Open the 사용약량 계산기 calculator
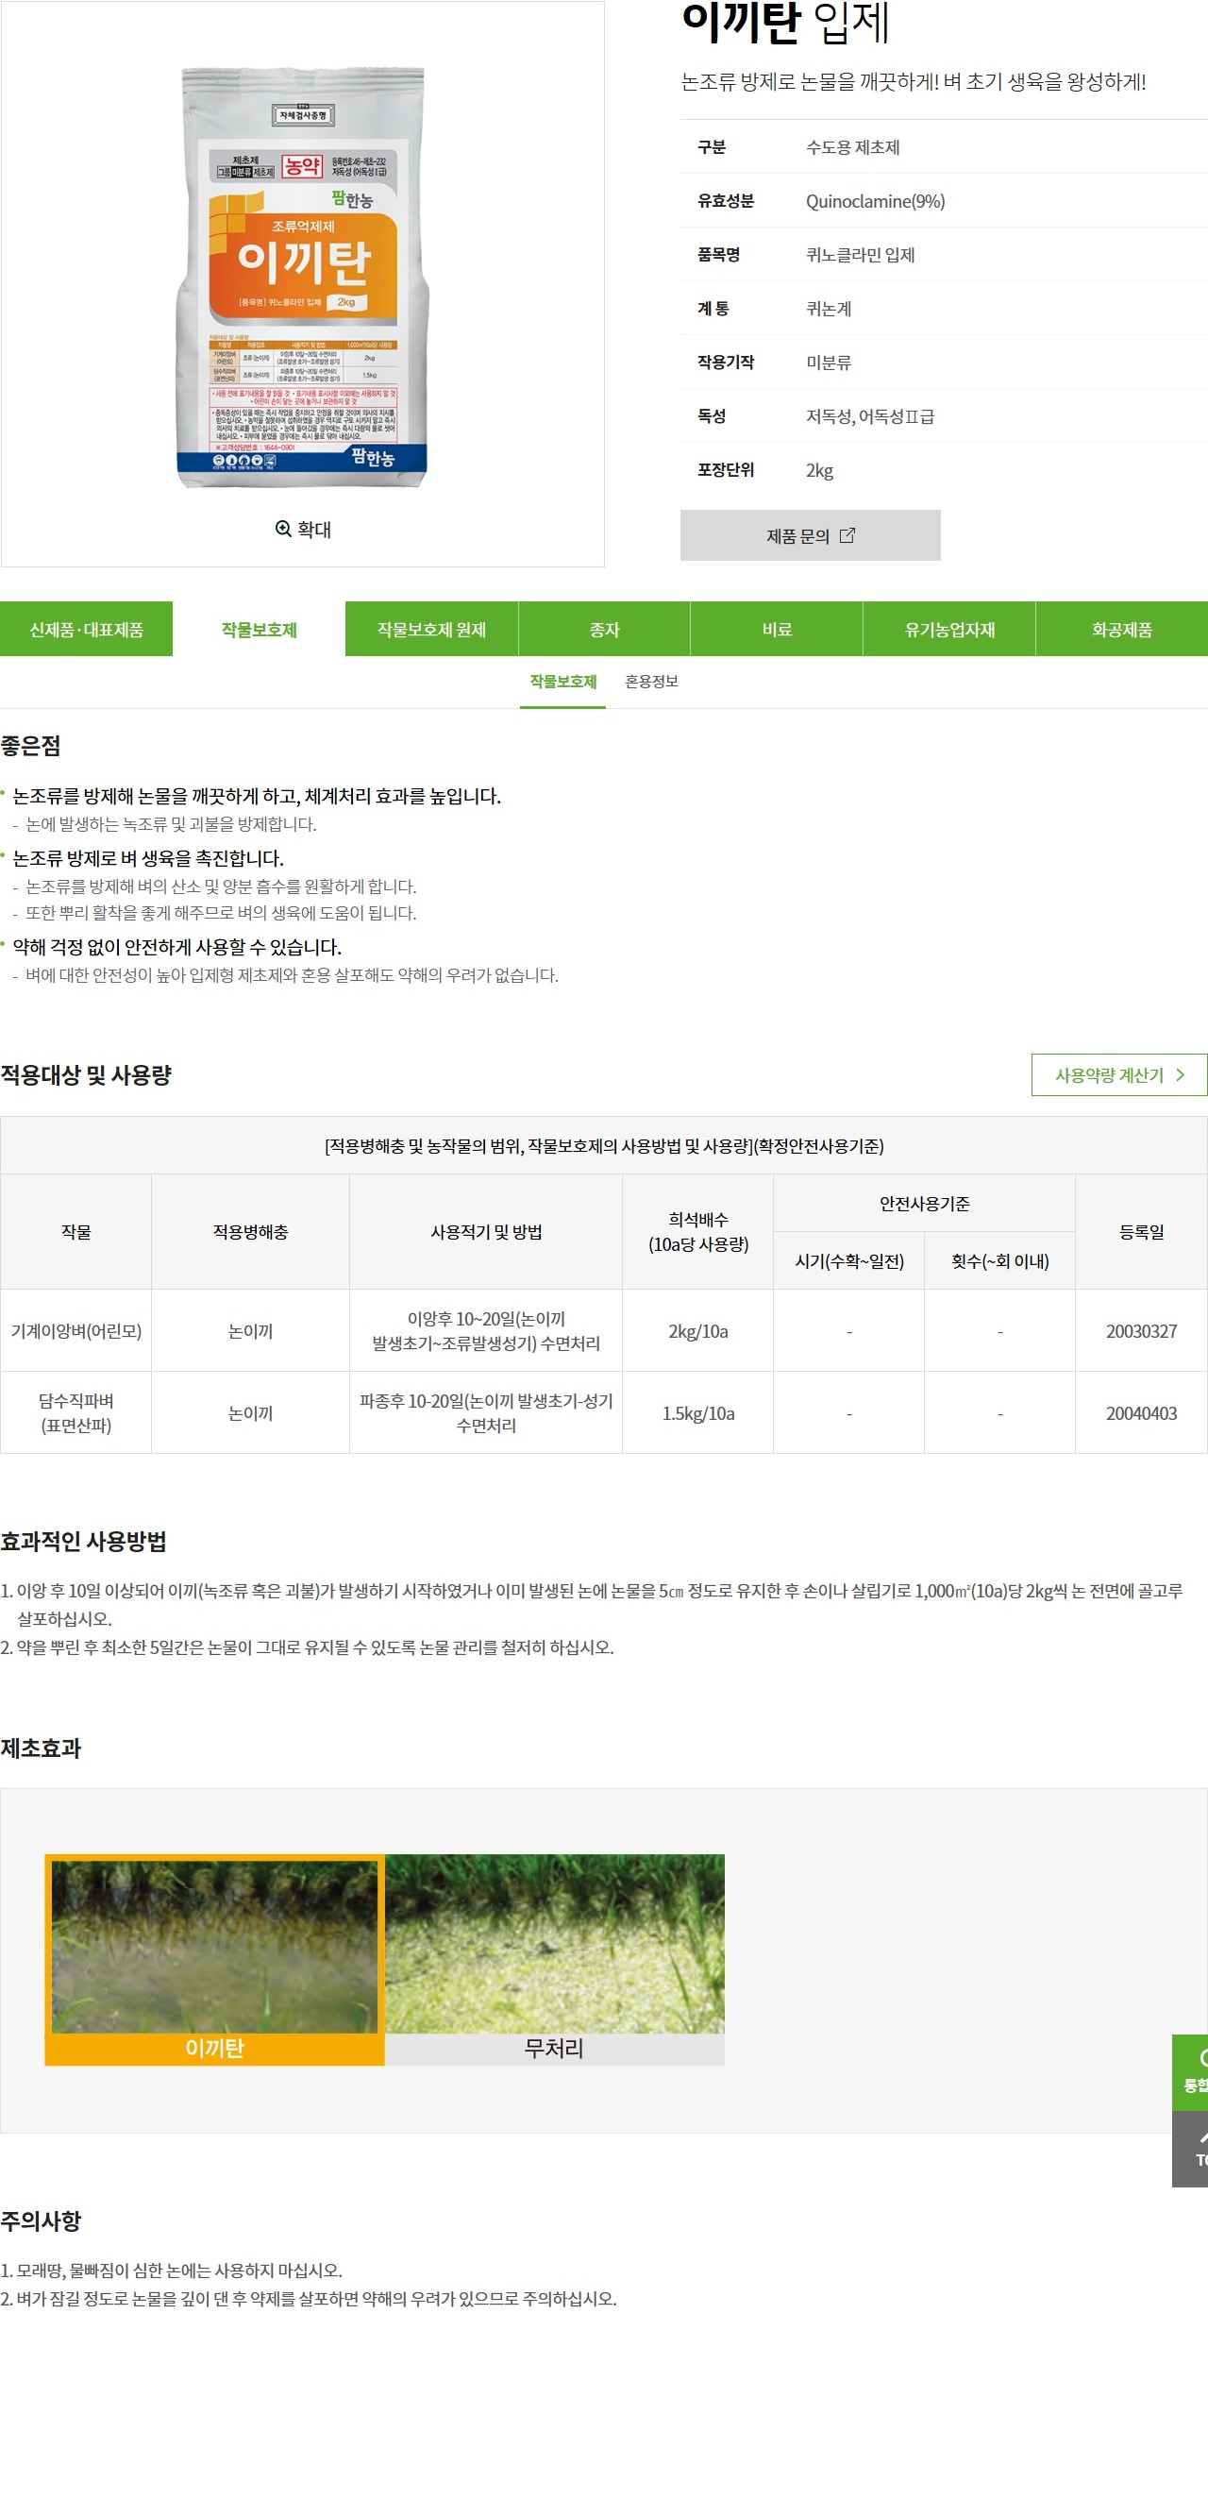Viewport: 1208px width, 2516px height. (x=1119, y=1074)
